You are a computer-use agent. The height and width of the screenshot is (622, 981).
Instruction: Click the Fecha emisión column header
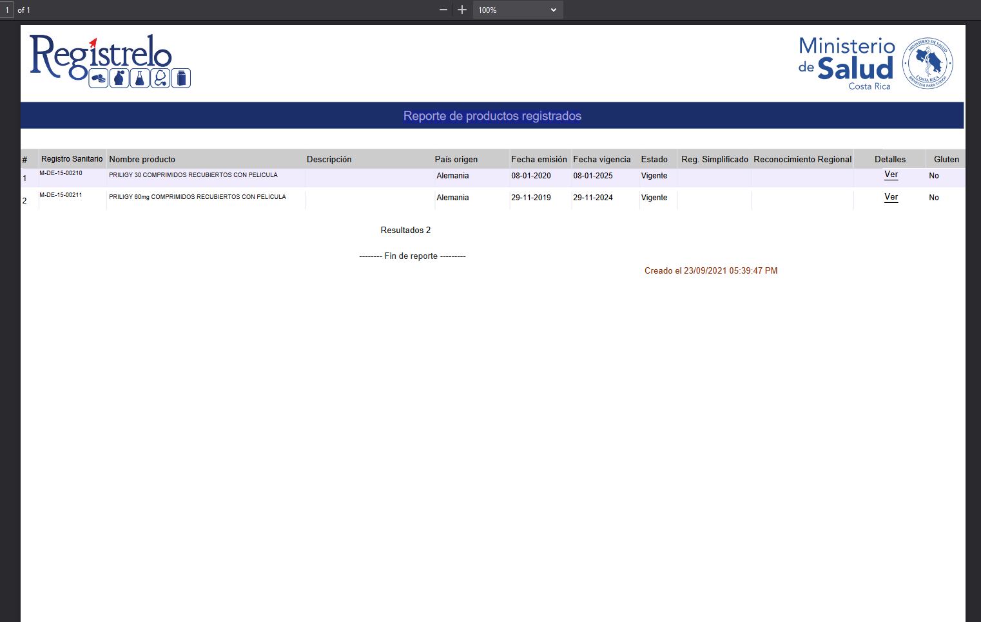(x=539, y=159)
